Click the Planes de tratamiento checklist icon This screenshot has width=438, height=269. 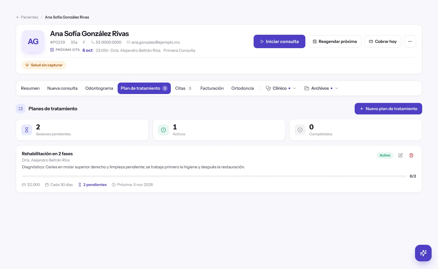(21, 109)
